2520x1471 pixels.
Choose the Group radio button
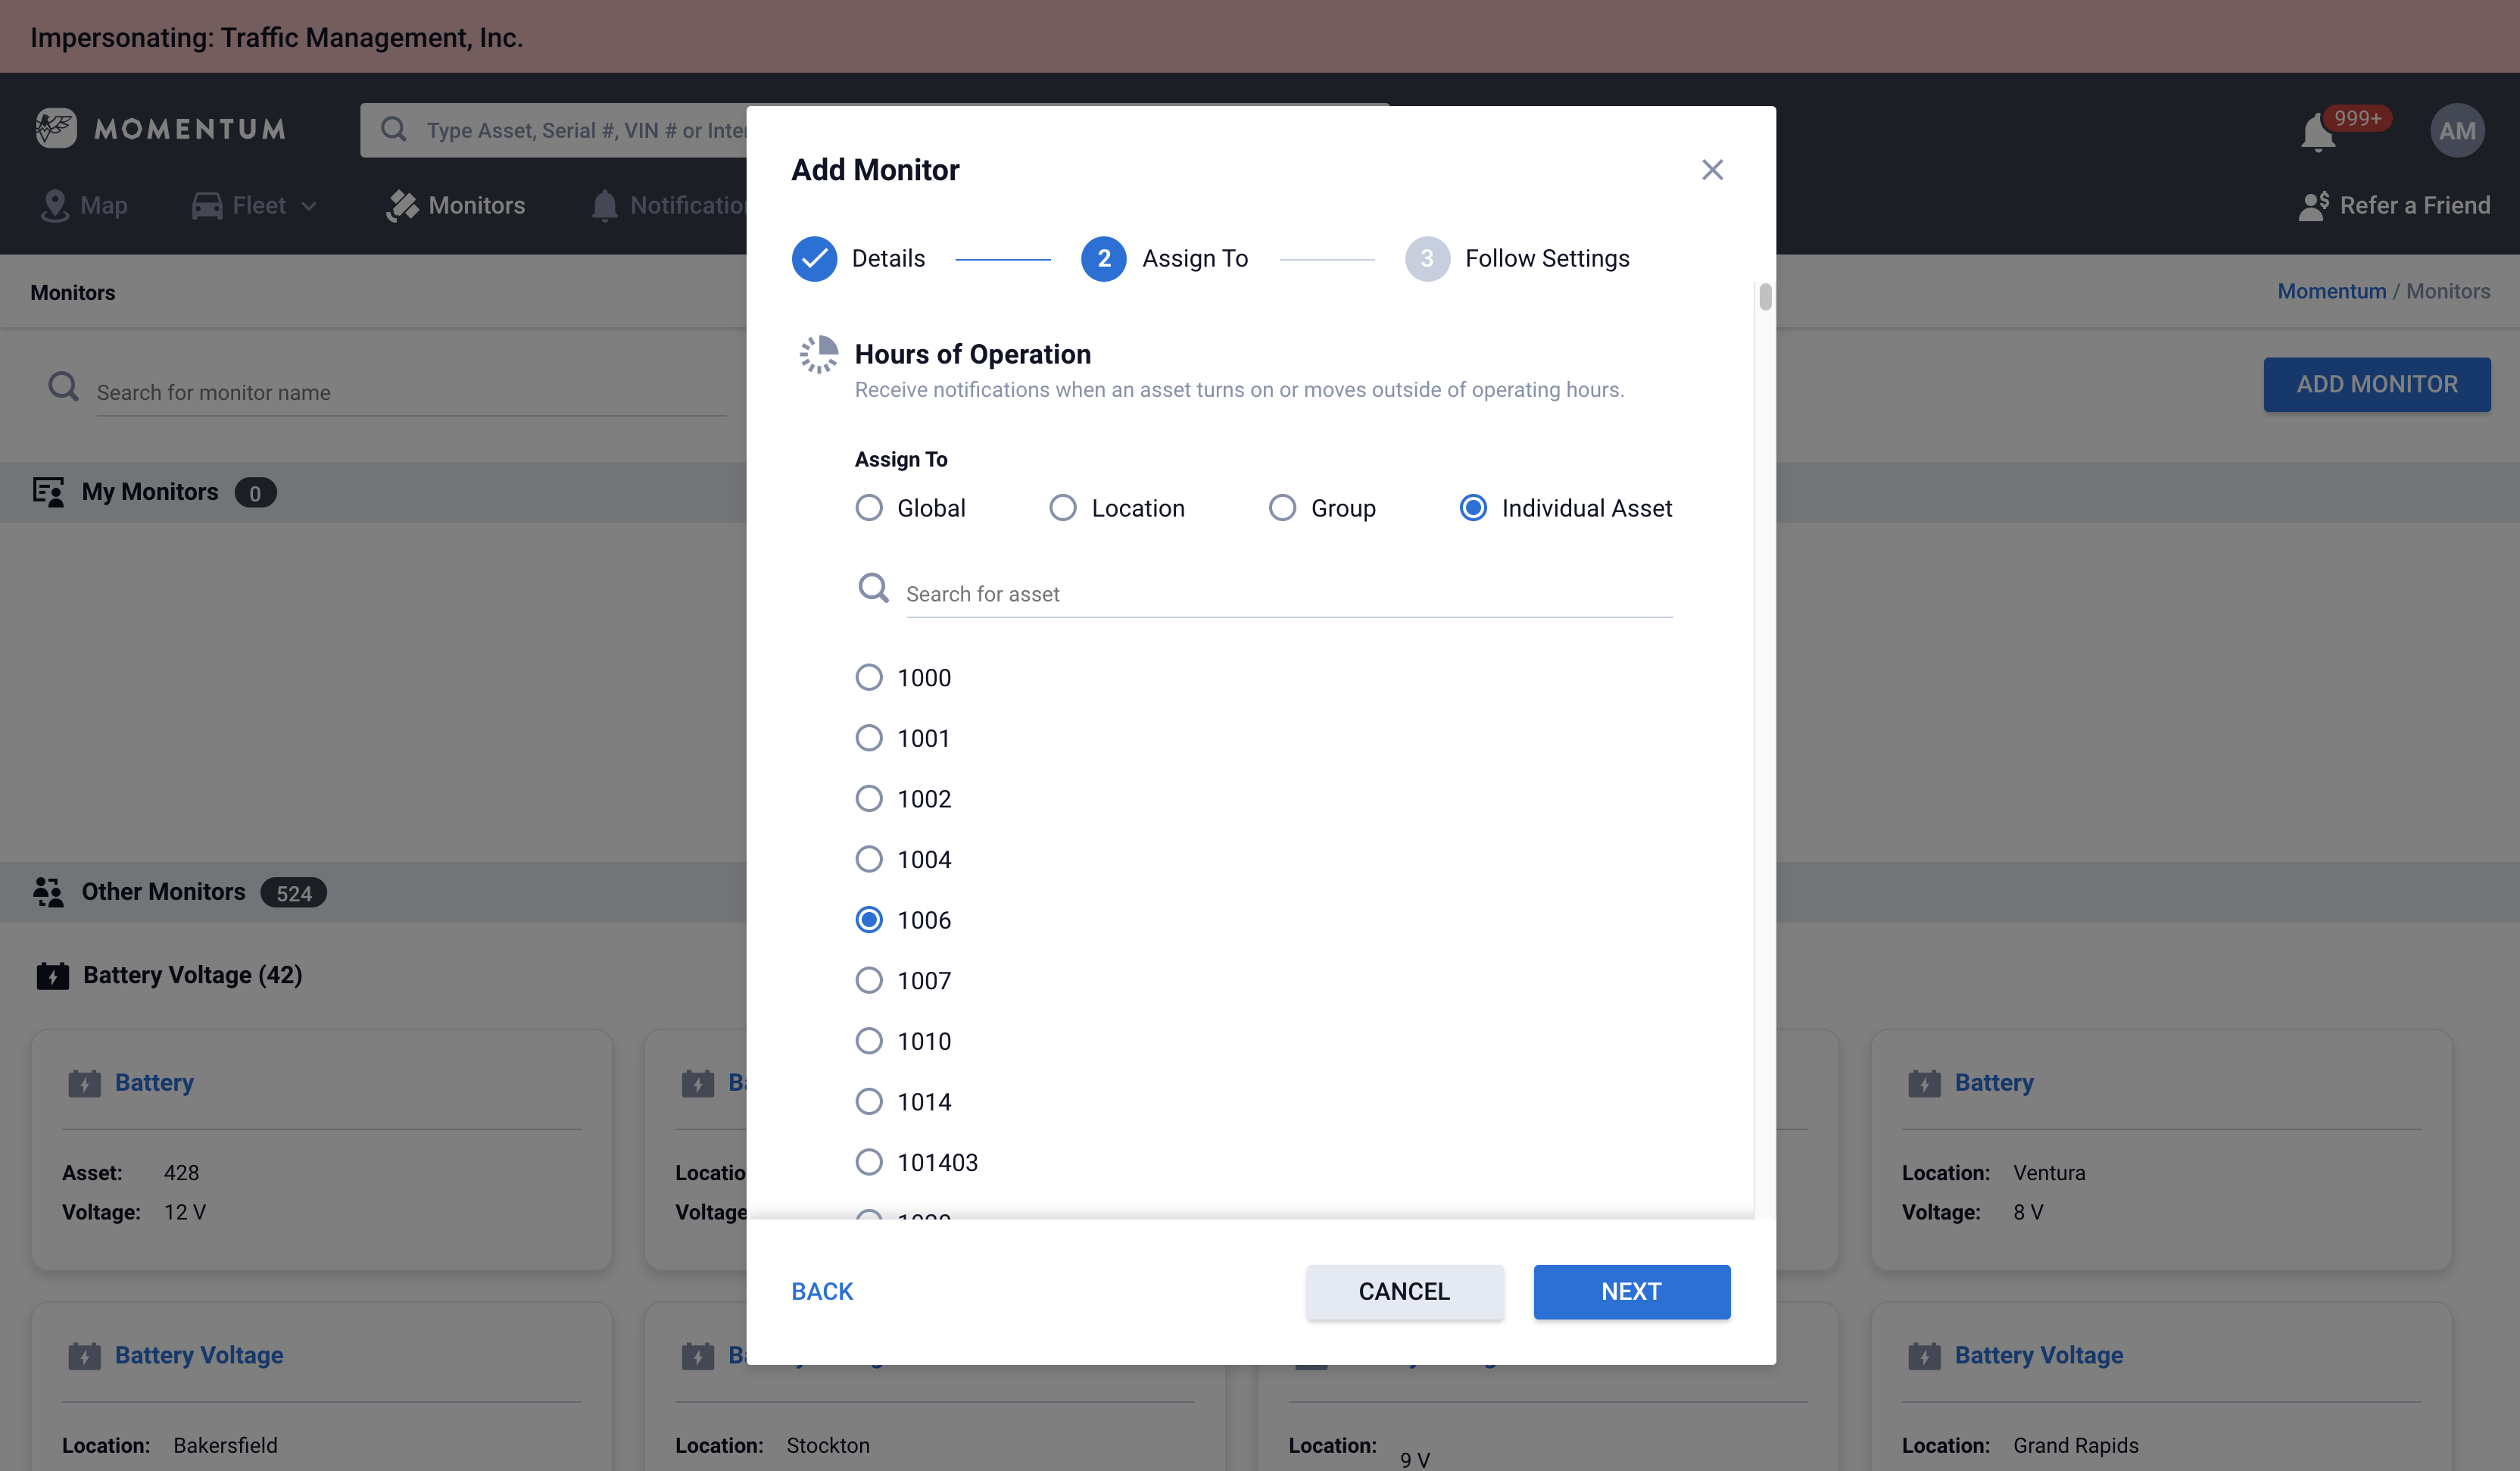point(1282,508)
